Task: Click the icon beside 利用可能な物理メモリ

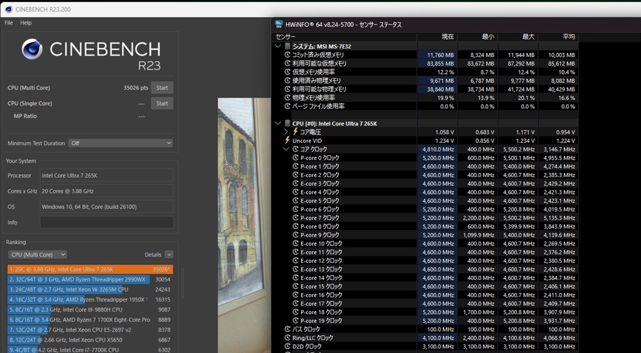Action: [287, 89]
